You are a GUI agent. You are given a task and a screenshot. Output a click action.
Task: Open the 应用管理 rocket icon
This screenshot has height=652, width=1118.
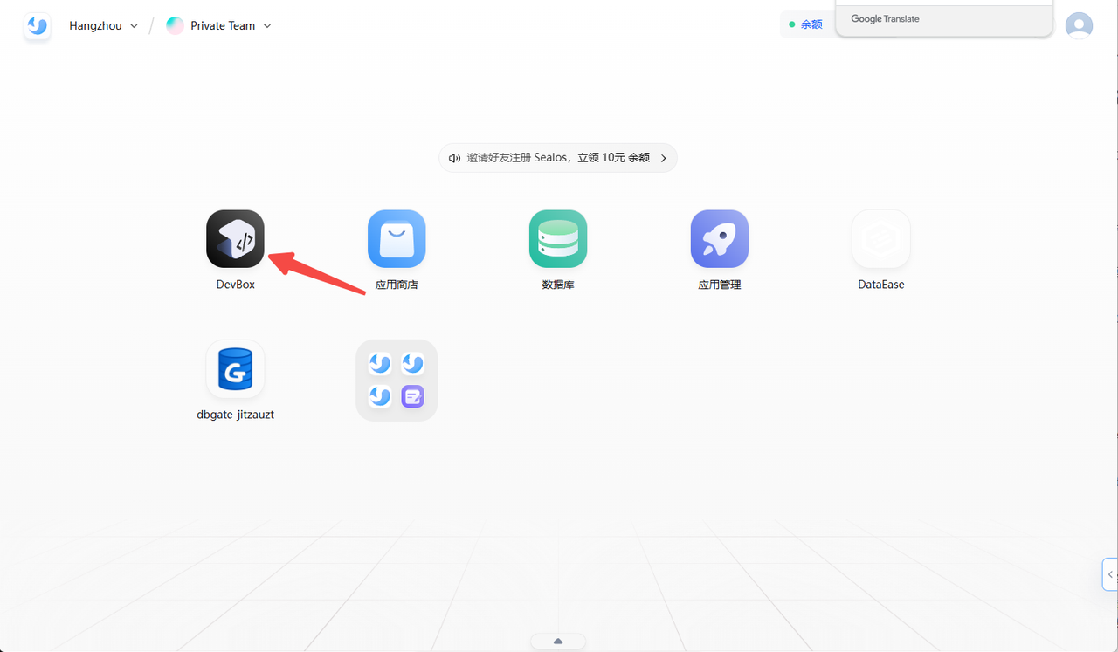coord(720,238)
